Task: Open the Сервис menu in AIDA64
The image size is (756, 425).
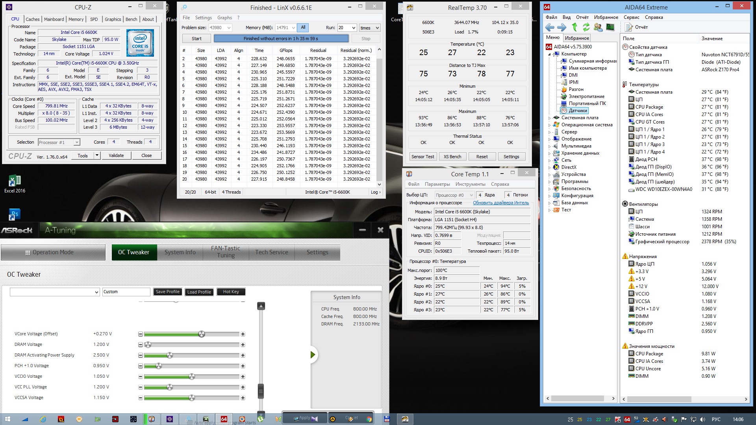Action: [631, 17]
